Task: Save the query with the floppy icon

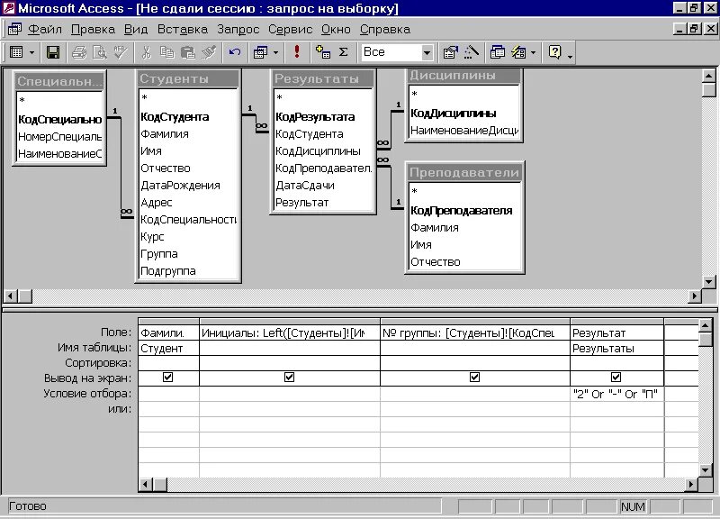Action: point(53,52)
